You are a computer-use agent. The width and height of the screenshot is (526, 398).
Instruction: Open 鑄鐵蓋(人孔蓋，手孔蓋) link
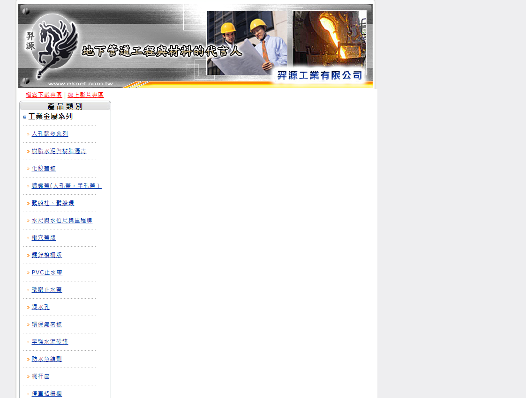tap(67, 185)
